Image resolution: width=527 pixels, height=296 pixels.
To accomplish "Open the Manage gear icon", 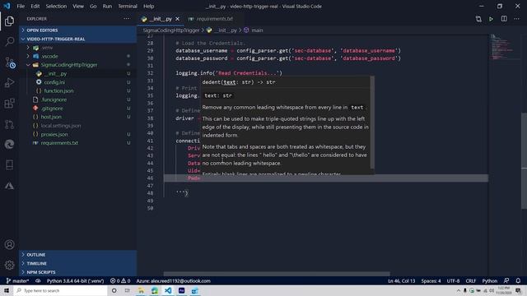I will (x=9, y=265).
